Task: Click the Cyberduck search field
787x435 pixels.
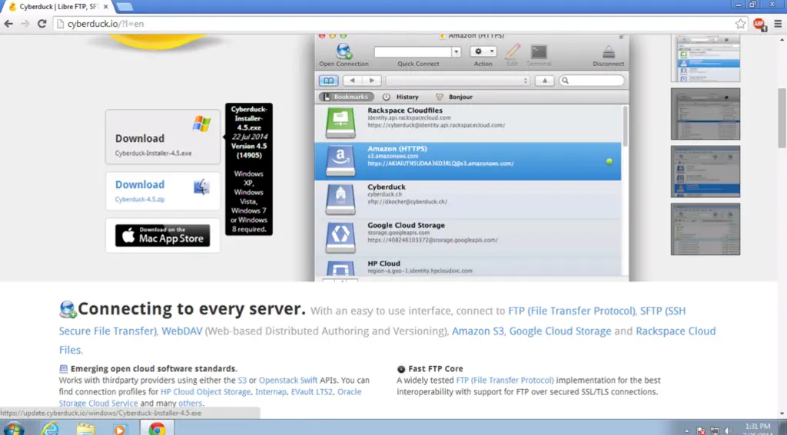Action: click(x=592, y=81)
